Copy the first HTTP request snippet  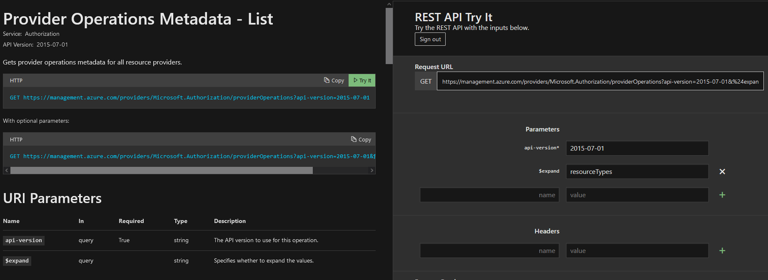coord(334,80)
